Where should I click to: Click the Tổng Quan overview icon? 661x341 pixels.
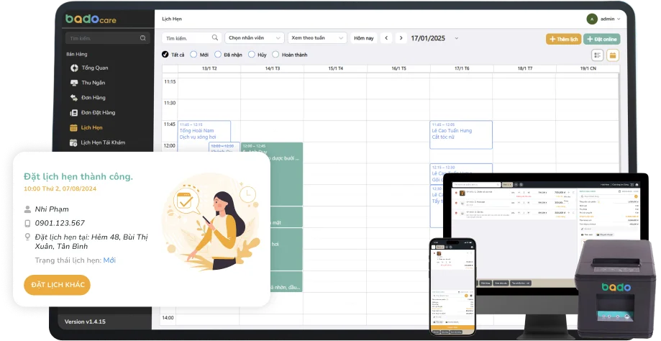(x=74, y=68)
